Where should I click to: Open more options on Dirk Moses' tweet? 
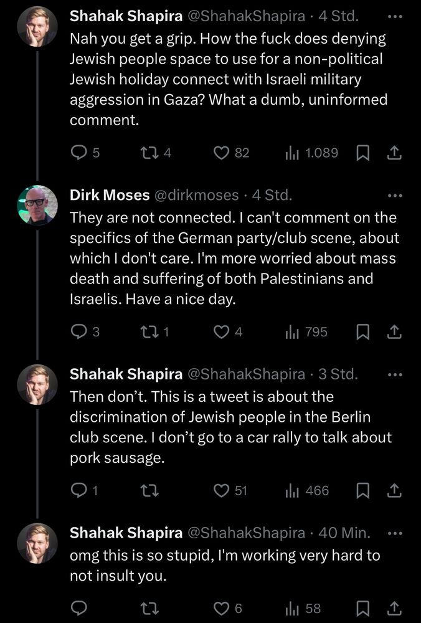395,196
